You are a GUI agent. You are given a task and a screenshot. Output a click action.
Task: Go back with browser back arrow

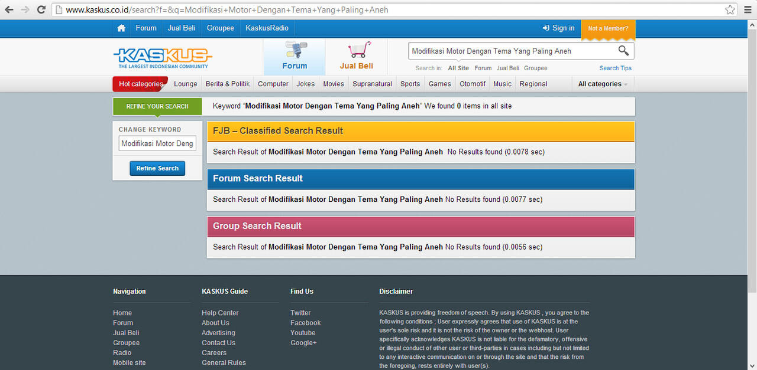pyautogui.click(x=9, y=9)
